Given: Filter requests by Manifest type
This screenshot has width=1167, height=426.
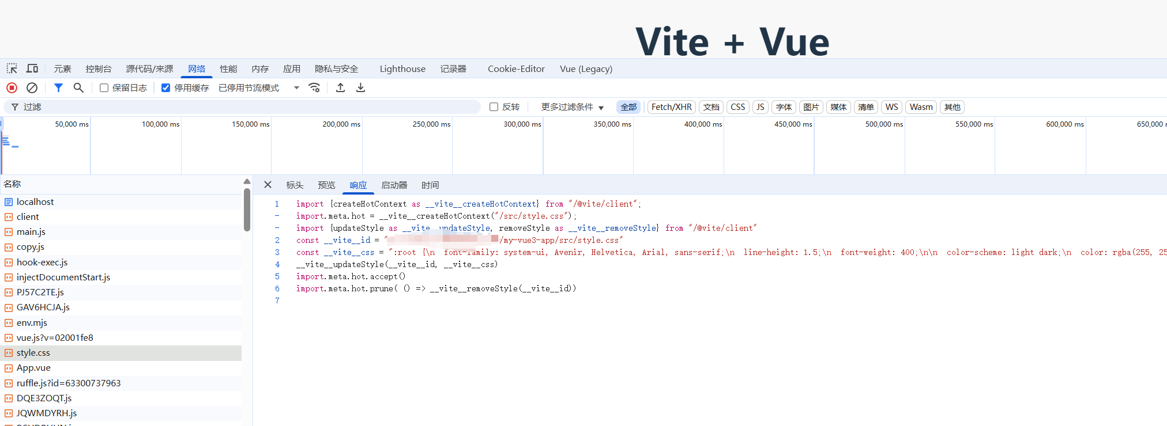Looking at the screenshot, I should pos(866,107).
